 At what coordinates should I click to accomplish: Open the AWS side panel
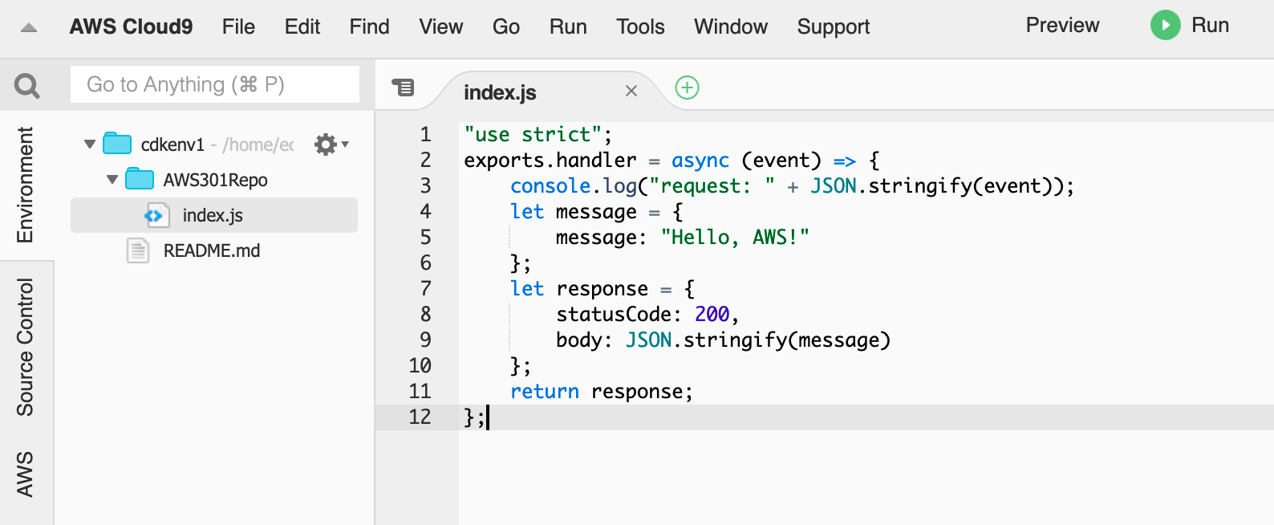[x=26, y=474]
